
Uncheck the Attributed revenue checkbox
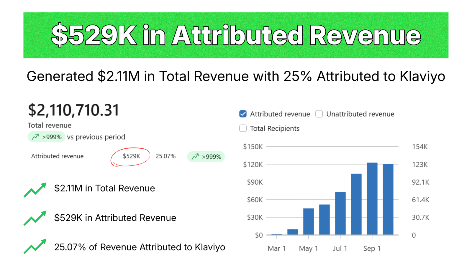pos(243,114)
